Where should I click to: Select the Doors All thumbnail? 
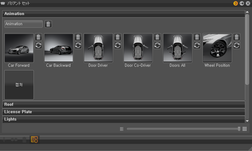click(x=178, y=48)
